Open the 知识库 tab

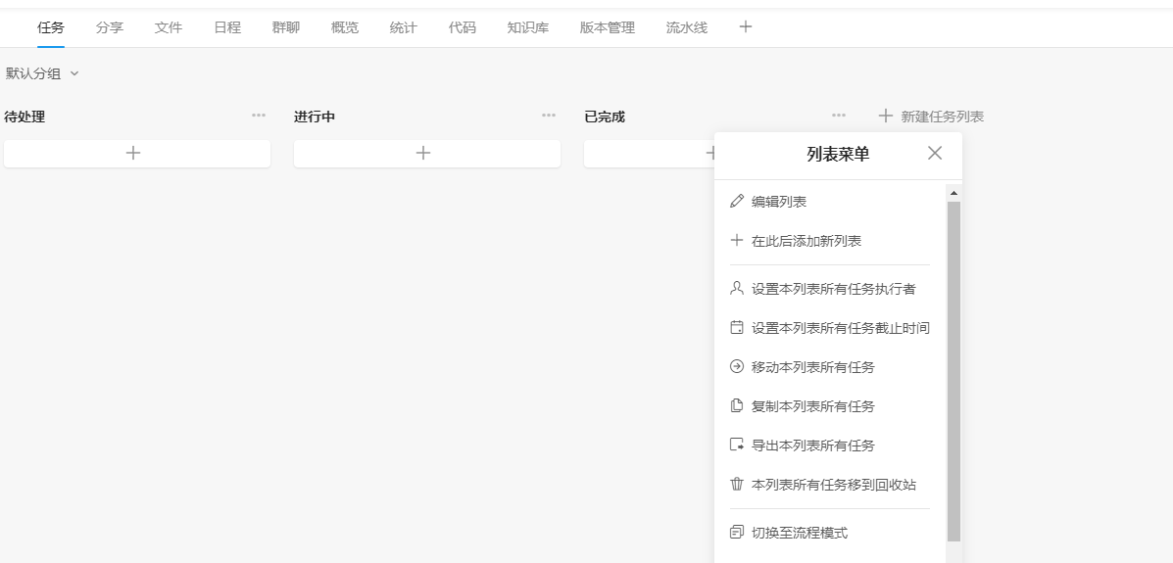pos(528,27)
